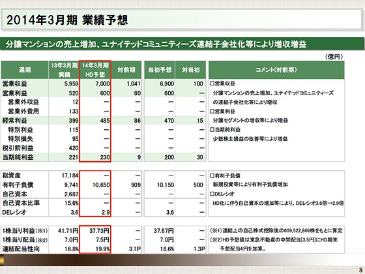
Task: Click the '特別損失' row label
Action: [x=20, y=139]
